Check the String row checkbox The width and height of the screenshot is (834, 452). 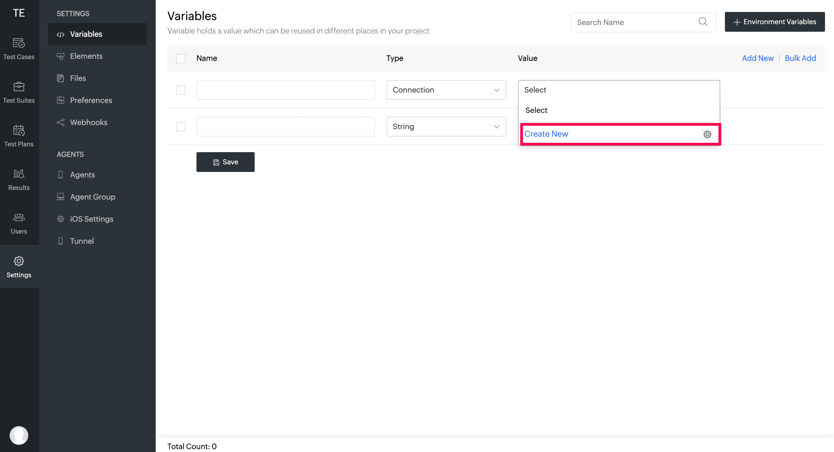(x=181, y=127)
